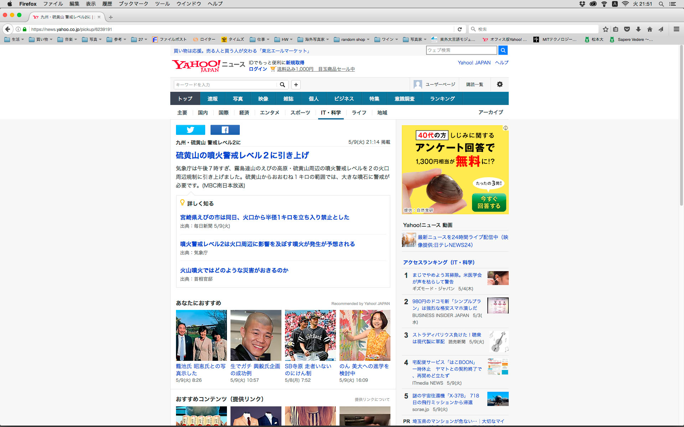Open Firefox downloads arrow icon

pos(638,29)
